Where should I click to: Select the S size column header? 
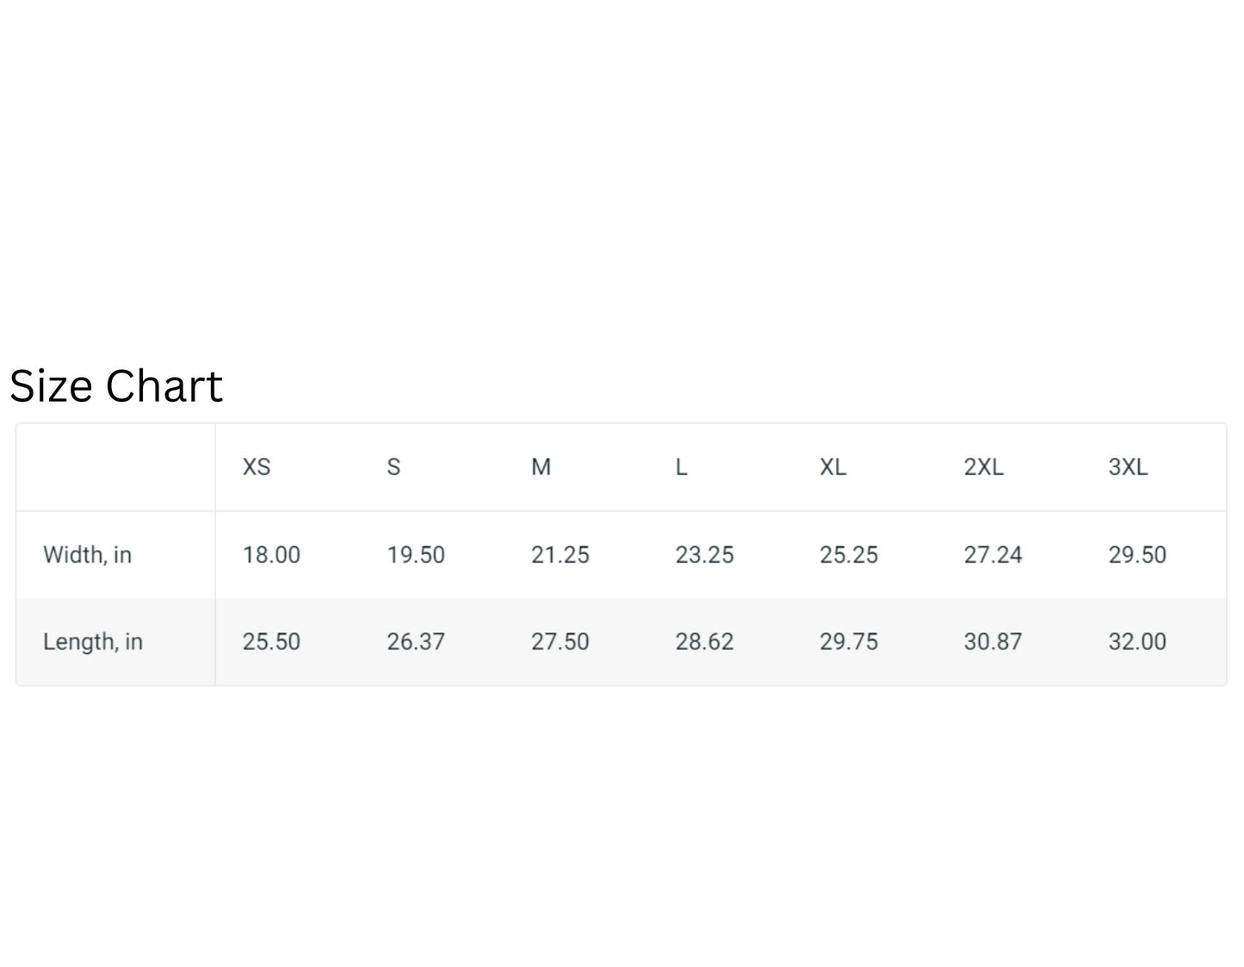(x=393, y=467)
